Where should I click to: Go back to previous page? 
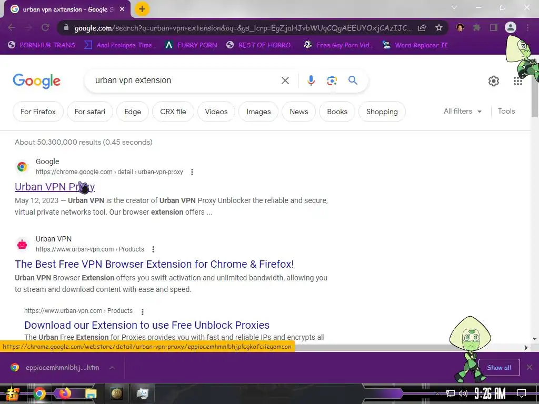coord(12,27)
